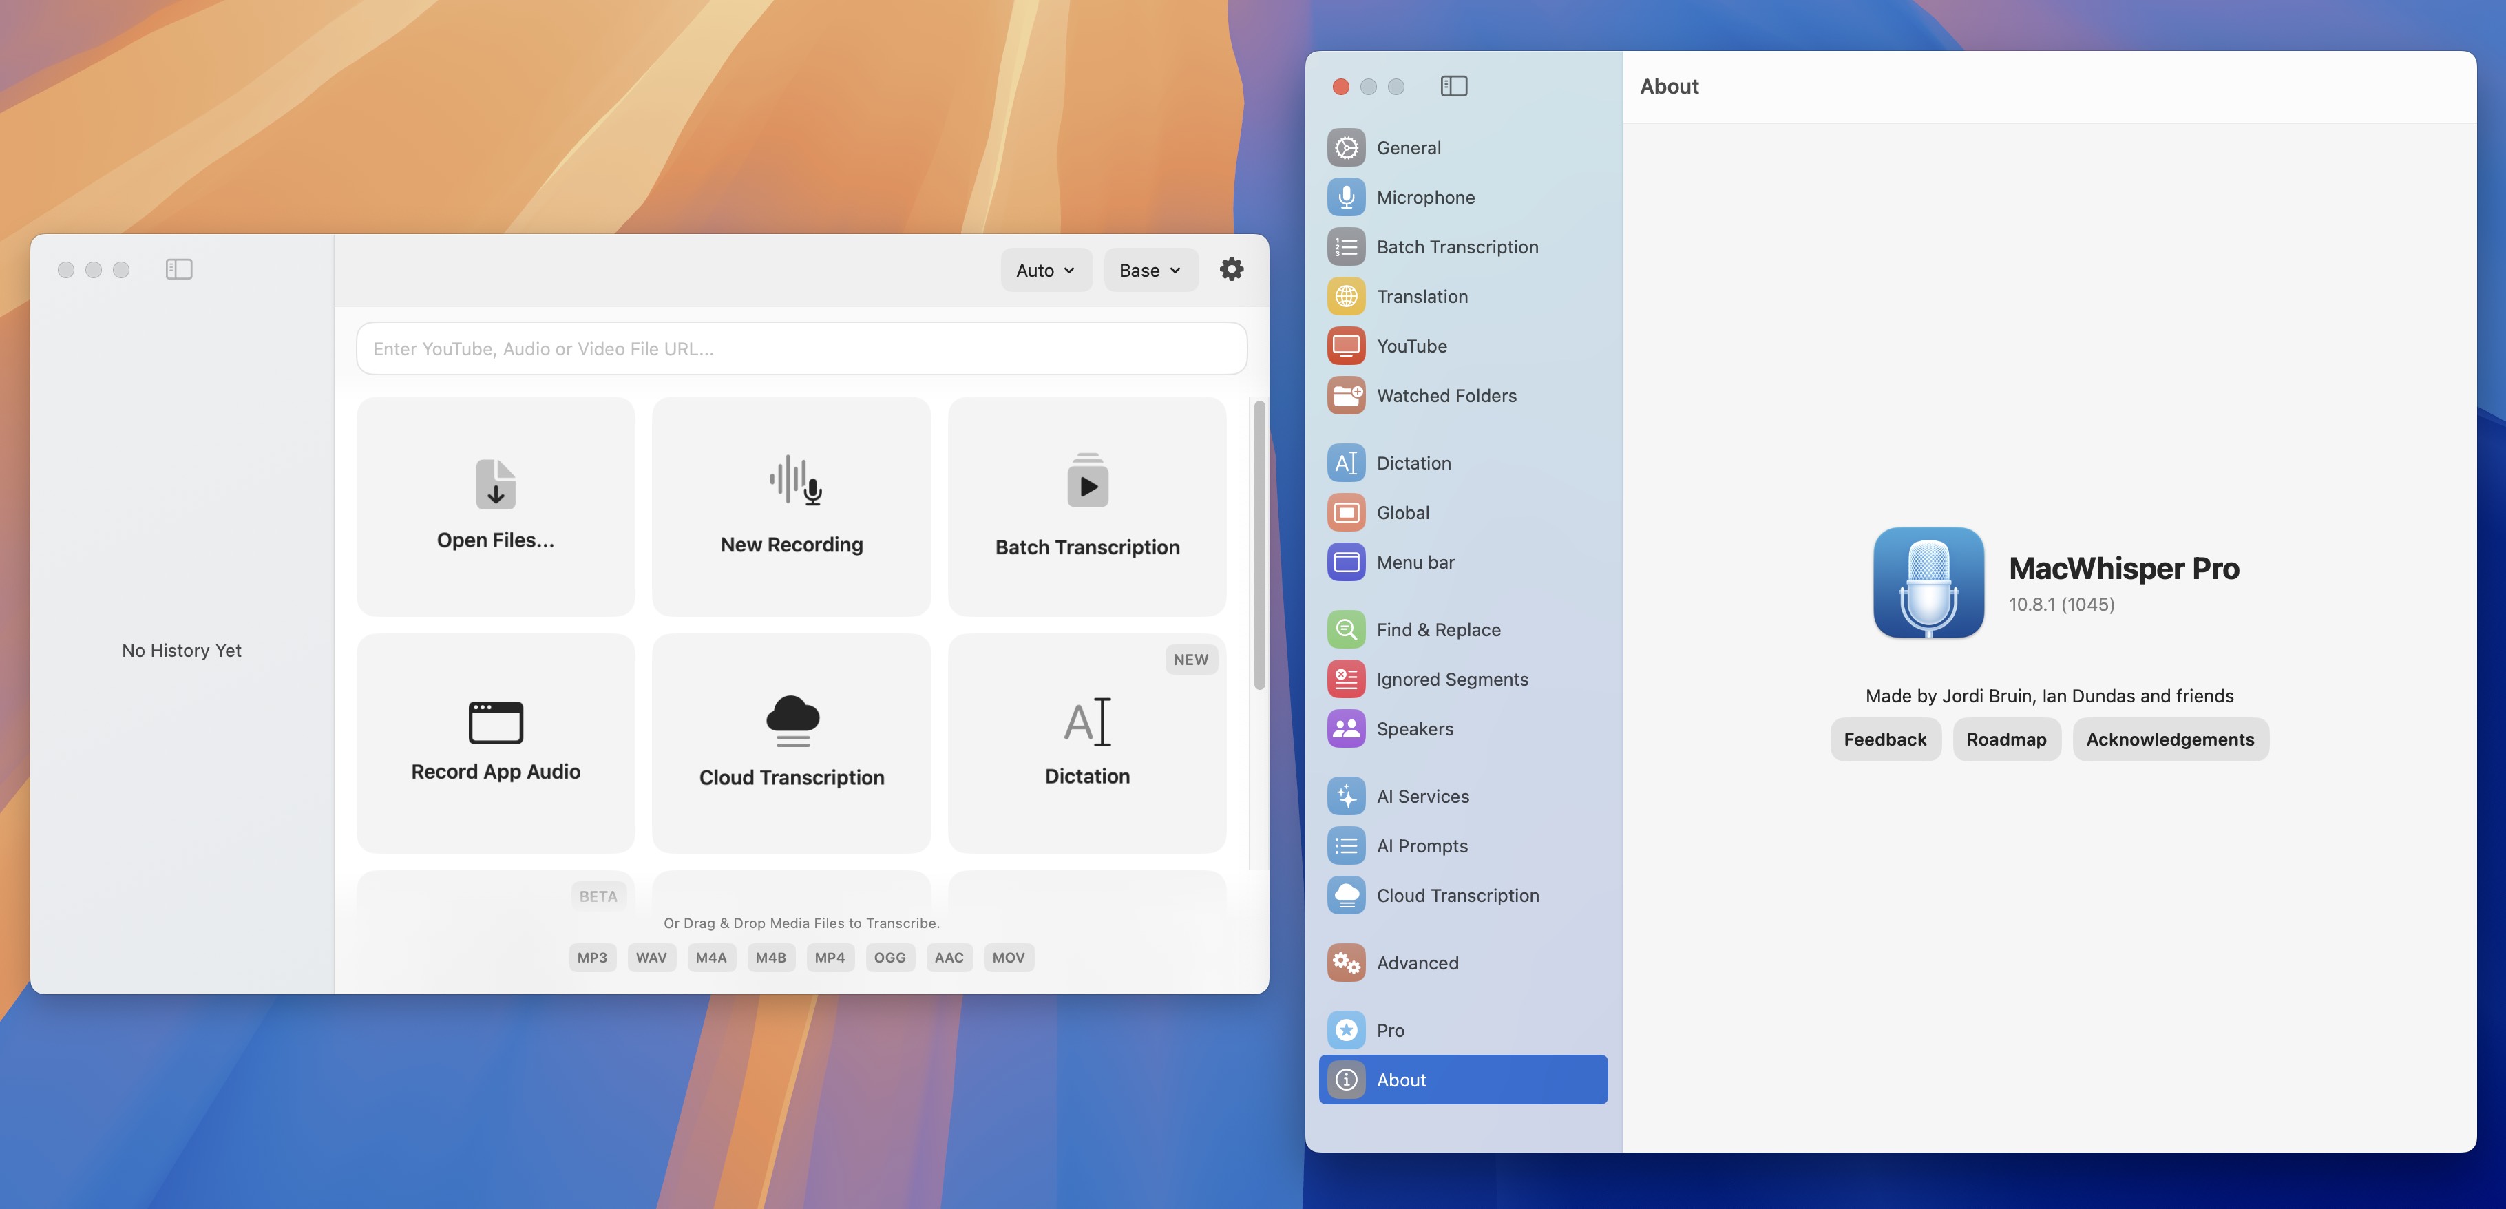The height and width of the screenshot is (1209, 2506).
Task: Start a New Recording
Action: [x=792, y=506]
